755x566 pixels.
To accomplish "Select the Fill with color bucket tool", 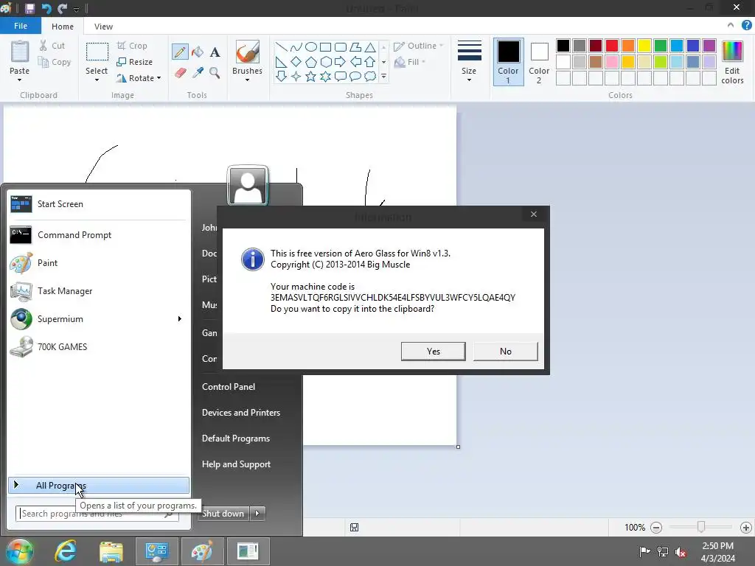I will coord(198,52).
